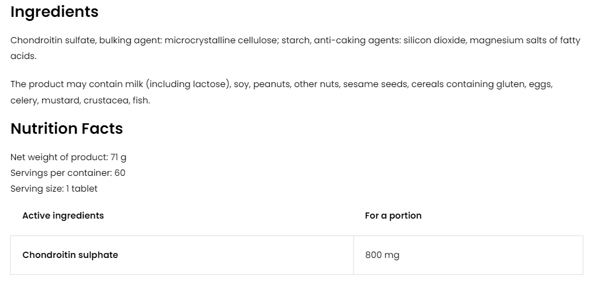Click 'Chondroitin sulfate' at the start of ingredients
589x281 pixels.
point(52,40)
